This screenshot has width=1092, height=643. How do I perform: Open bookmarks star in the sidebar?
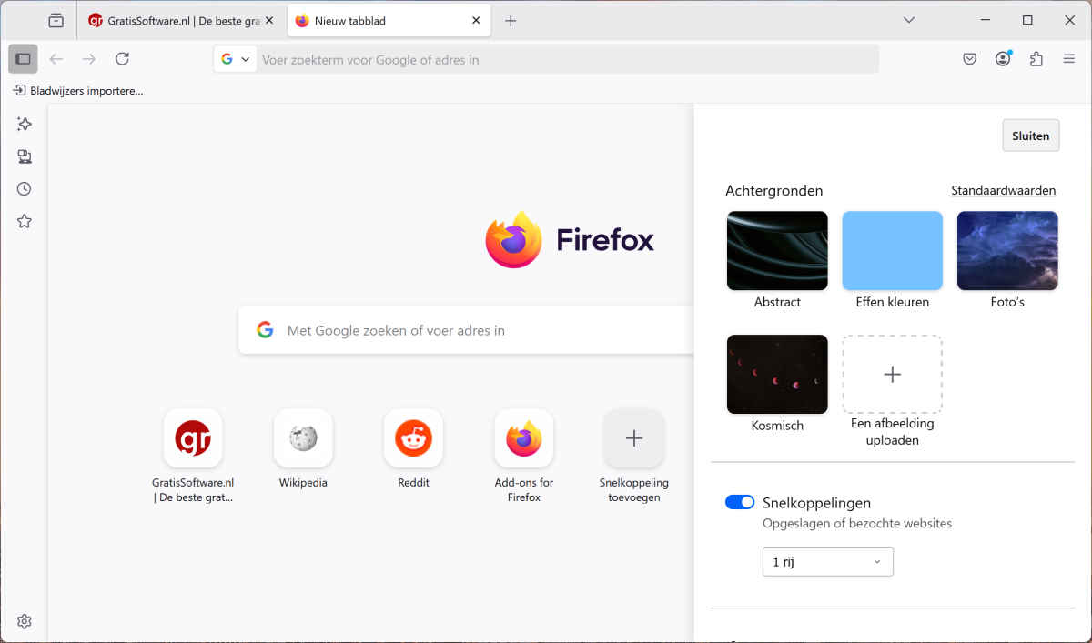click(x=25, y=221)
